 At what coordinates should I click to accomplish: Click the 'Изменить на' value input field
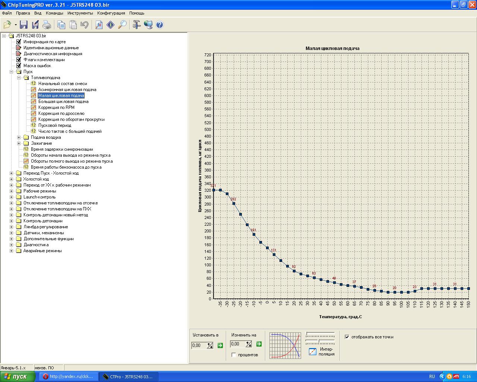(x=238, y=344)
